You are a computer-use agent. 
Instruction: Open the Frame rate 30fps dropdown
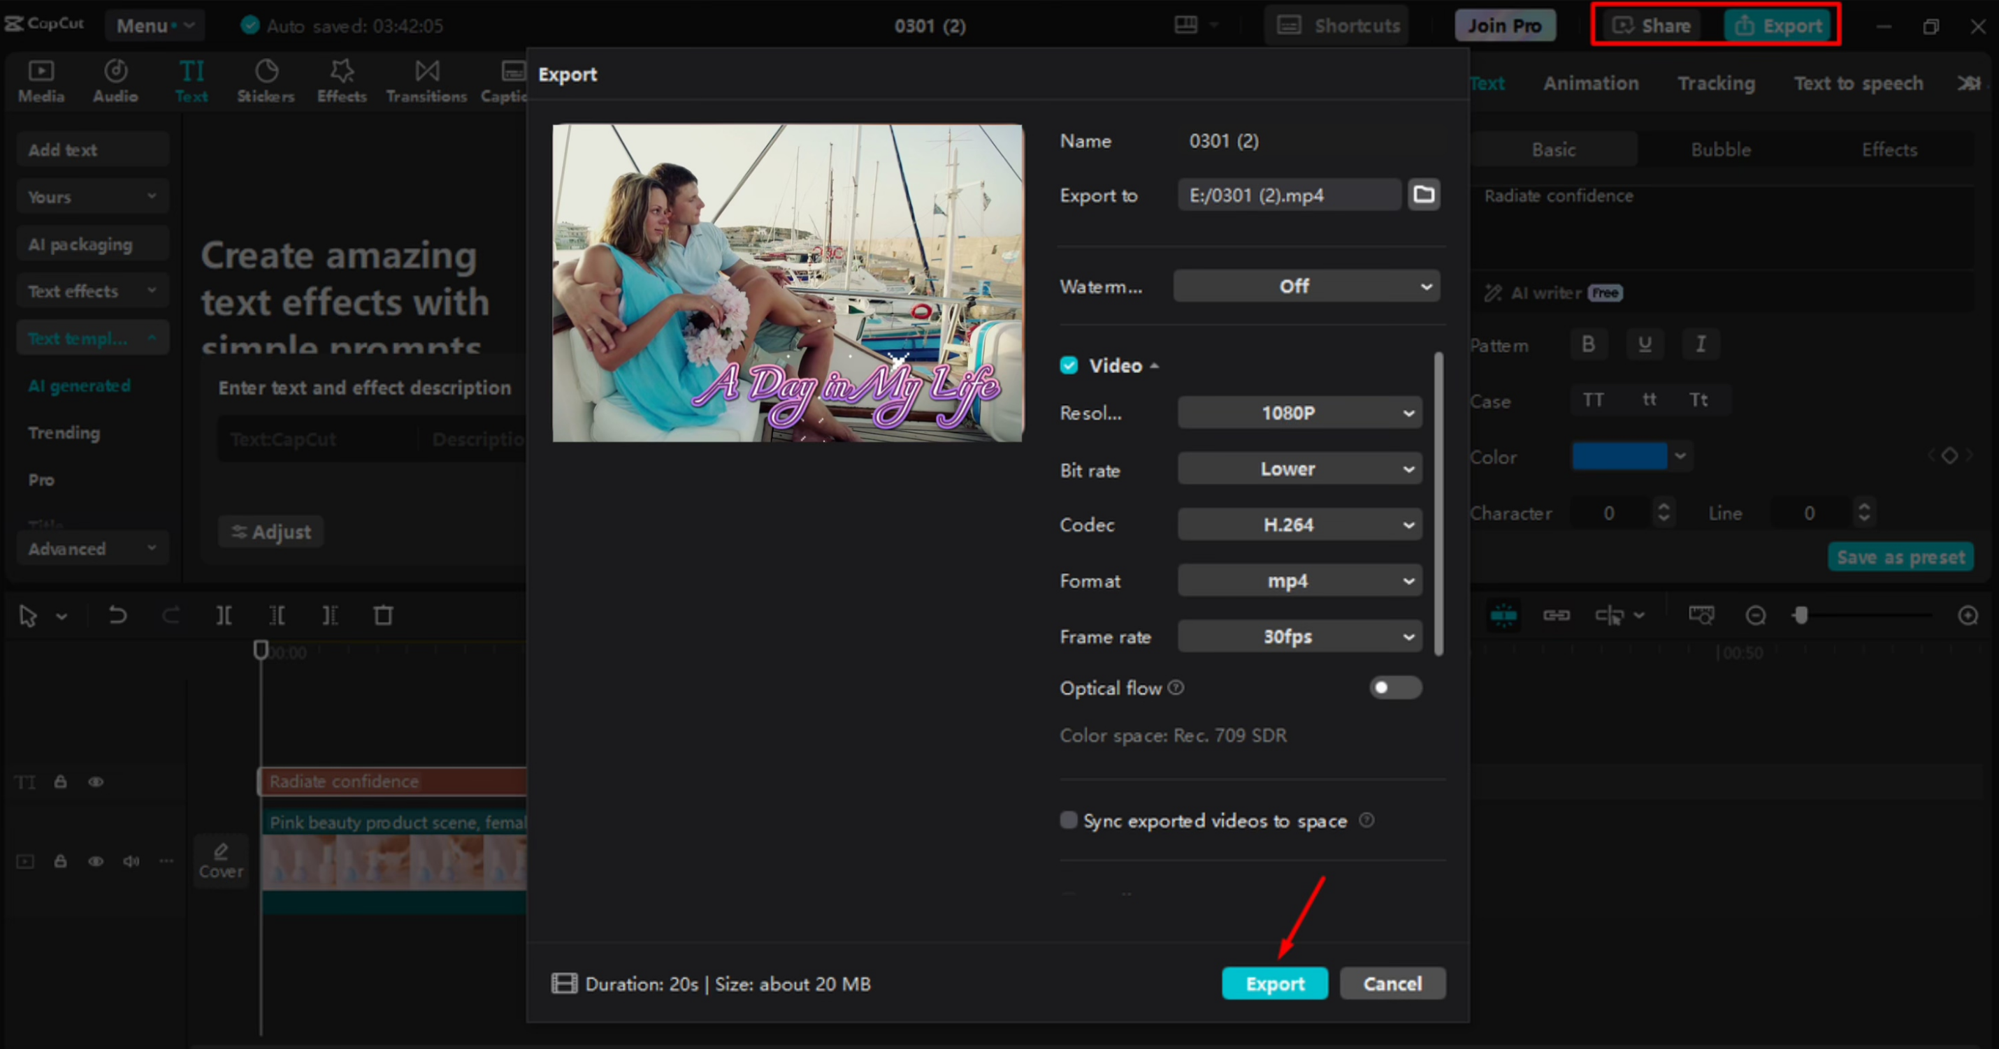pos(1299,636)
